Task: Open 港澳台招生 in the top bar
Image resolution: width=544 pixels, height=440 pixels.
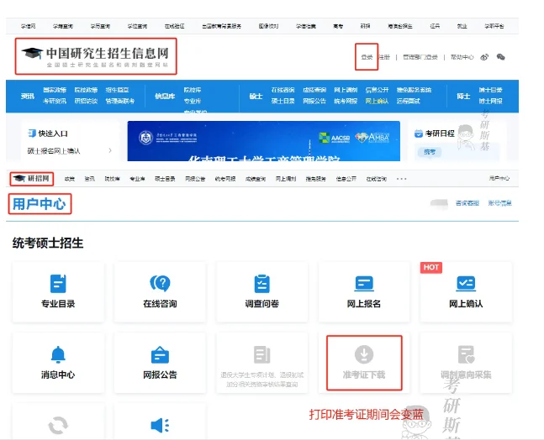Action: [x=400, y=26]
